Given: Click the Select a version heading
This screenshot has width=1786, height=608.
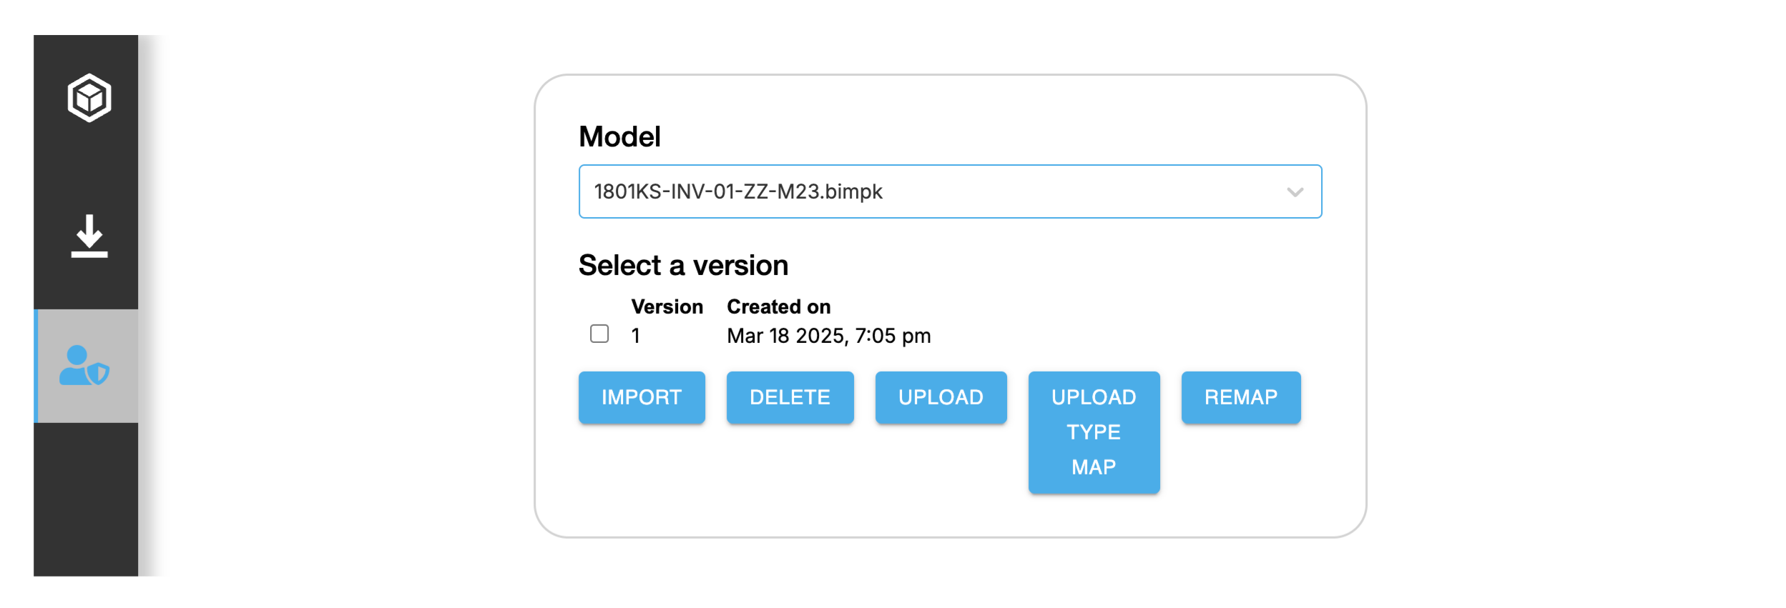Looking at the screenshot, I should 683,266.
